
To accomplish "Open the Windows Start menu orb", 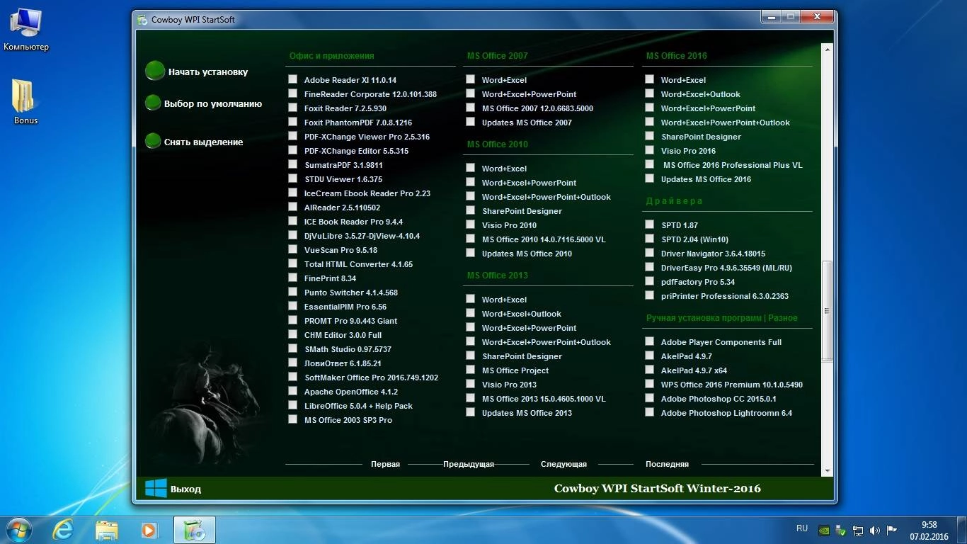I will (19, 529).
